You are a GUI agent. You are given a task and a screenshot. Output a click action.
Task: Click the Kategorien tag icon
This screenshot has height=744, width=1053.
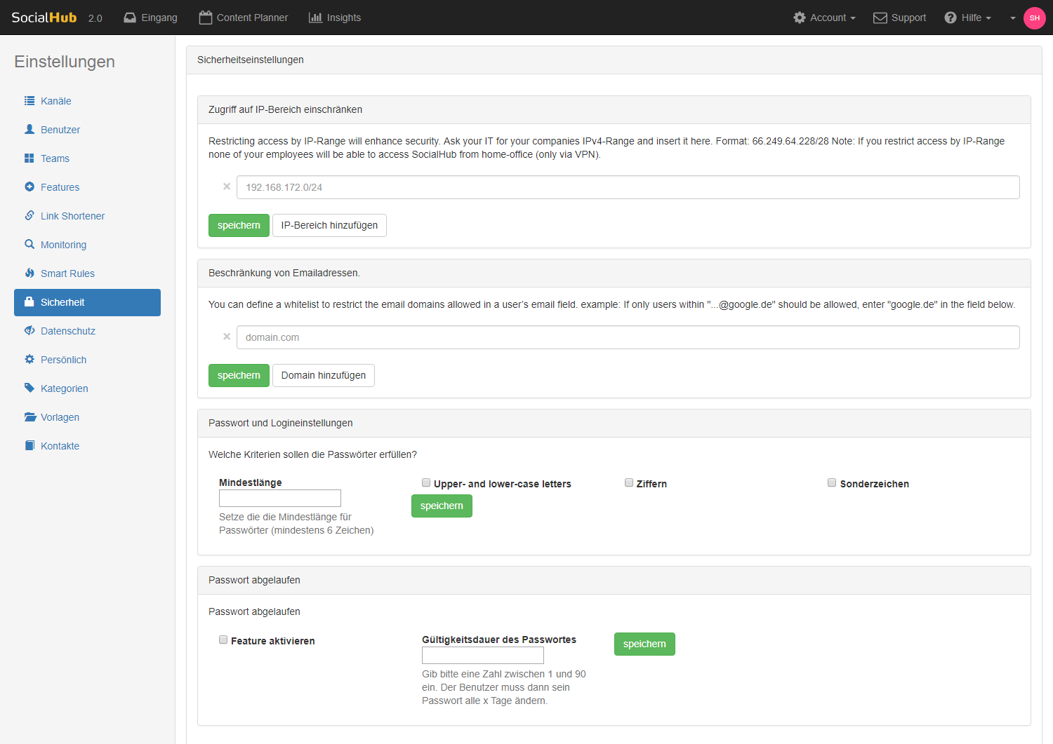tap(29, 388)
